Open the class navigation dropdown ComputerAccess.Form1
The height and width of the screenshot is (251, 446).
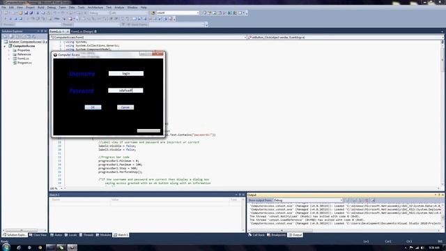tap(148, 37)
